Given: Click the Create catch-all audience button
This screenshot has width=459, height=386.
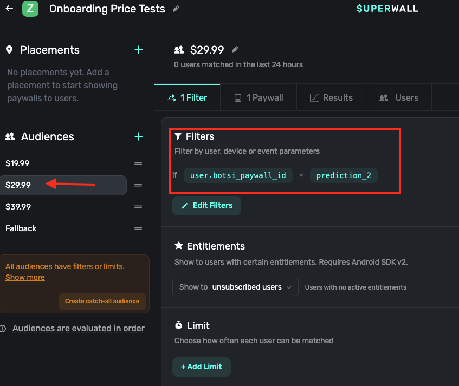Looking at the screenshot, I should 102,301.
